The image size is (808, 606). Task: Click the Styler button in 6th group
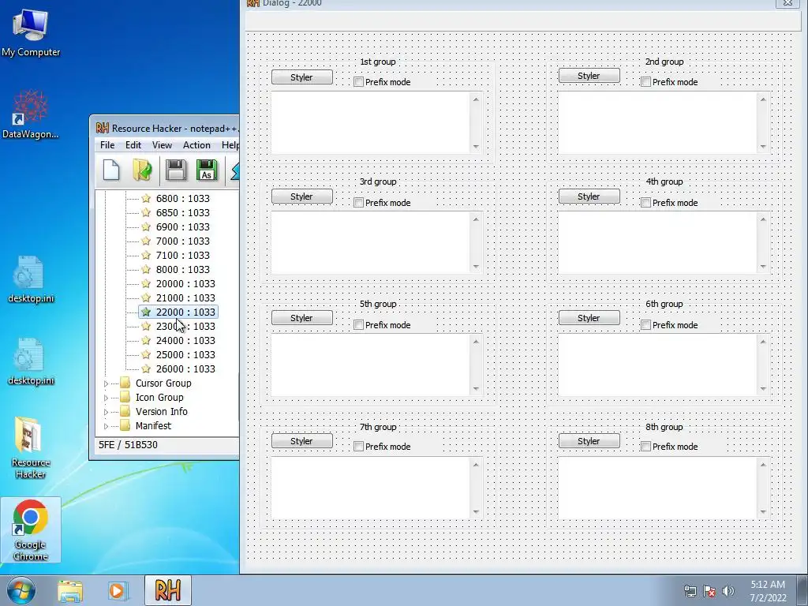(x=589, y=318)
